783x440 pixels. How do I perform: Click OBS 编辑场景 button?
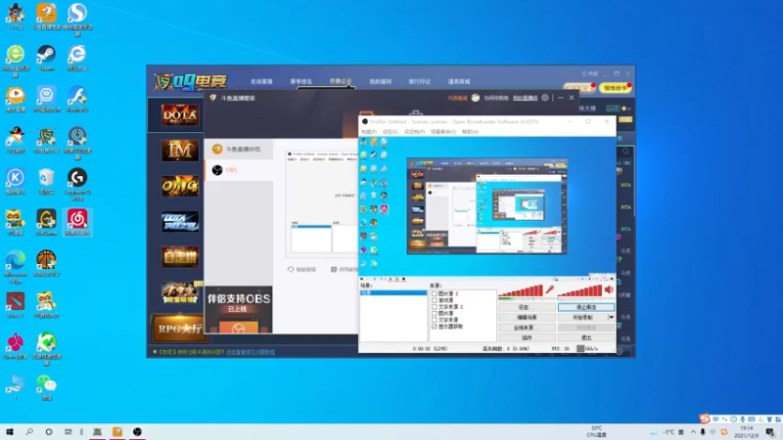[x=527, y=317]
